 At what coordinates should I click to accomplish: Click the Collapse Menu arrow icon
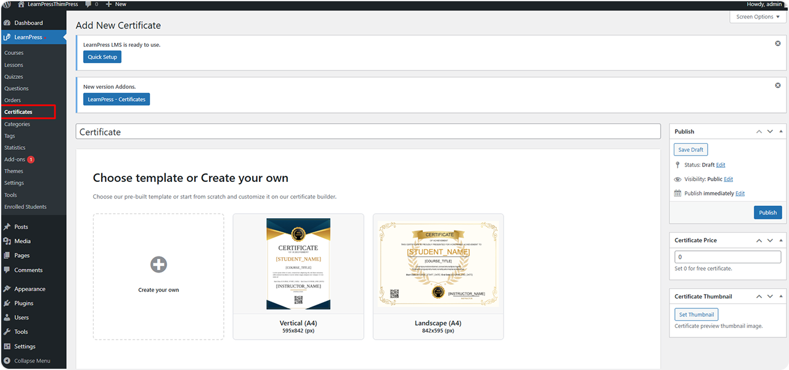7,361
